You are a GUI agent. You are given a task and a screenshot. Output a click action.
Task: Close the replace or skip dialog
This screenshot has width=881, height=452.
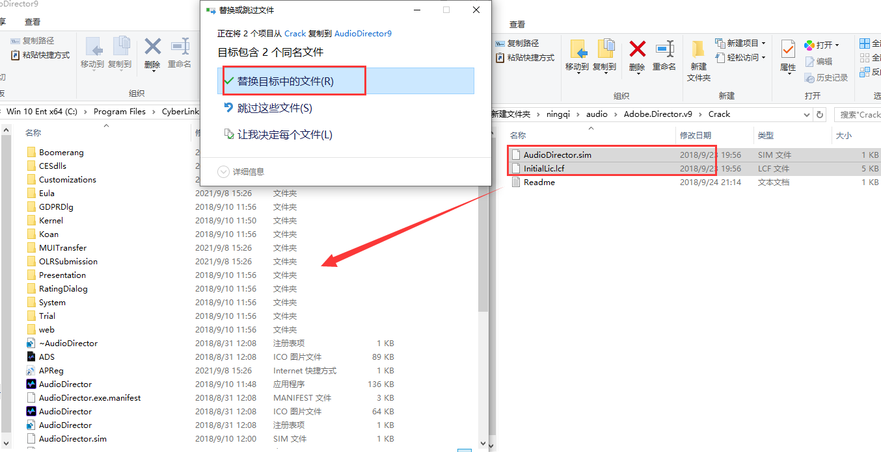coord(476,10)
